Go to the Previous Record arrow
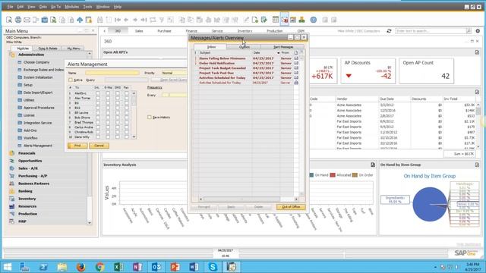This screenshot has width=486, height=273. tap(126, 20)
